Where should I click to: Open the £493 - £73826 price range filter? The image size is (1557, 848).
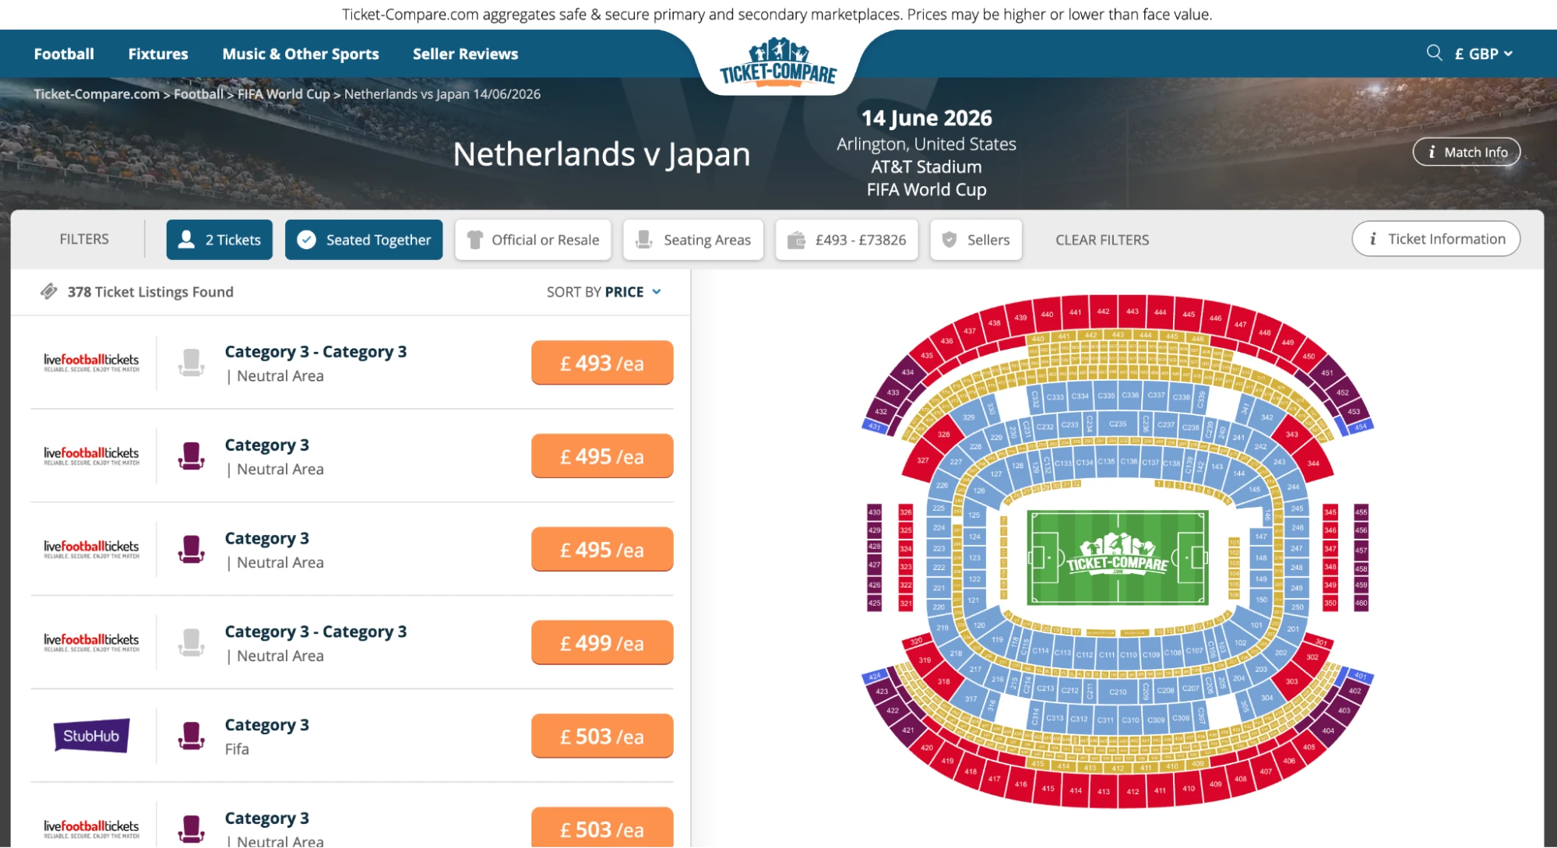pos(846,239)
